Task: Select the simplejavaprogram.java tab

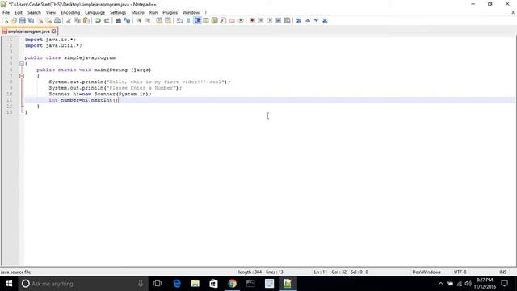Action: click(x=28, y=32)
